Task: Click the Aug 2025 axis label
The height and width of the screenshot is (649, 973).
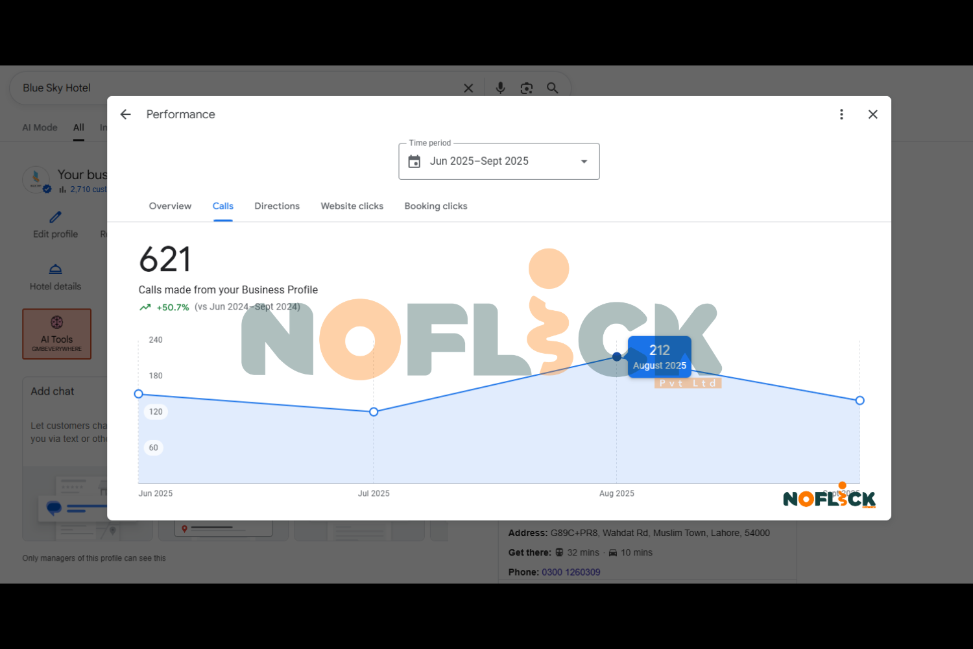Action: [617, 494]
